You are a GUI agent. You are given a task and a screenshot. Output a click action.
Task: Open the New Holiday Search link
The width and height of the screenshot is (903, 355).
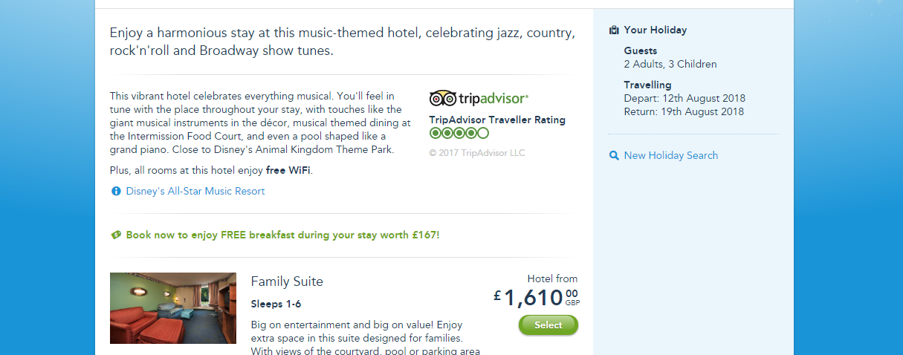pos(670,156)
